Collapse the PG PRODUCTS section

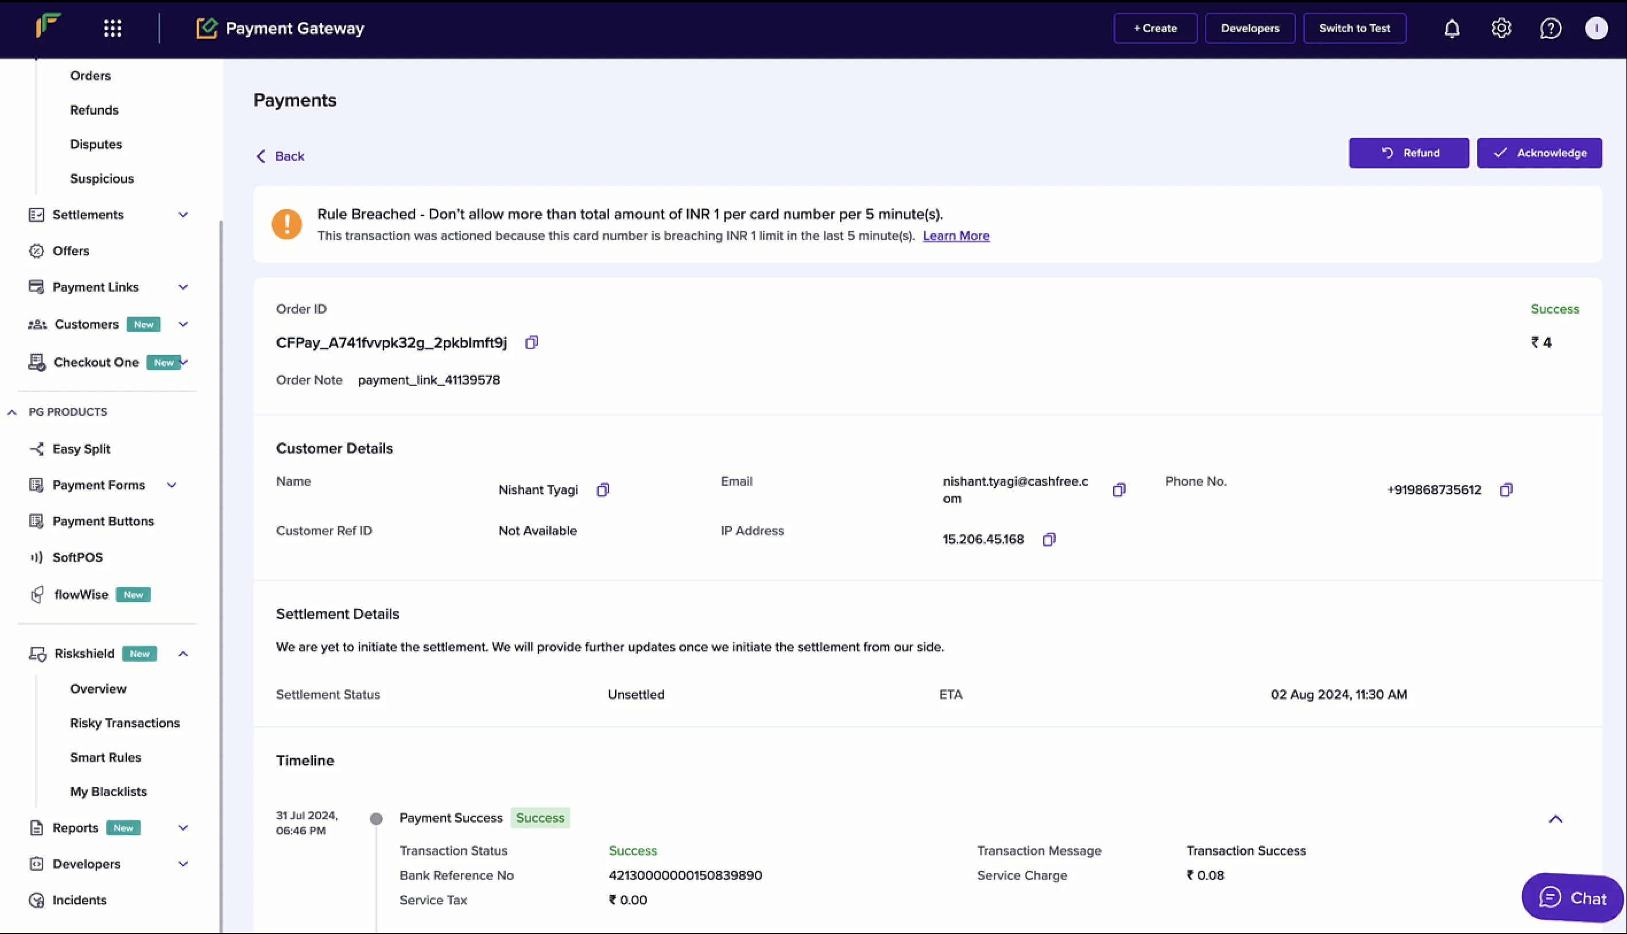(x=11, y=412)
